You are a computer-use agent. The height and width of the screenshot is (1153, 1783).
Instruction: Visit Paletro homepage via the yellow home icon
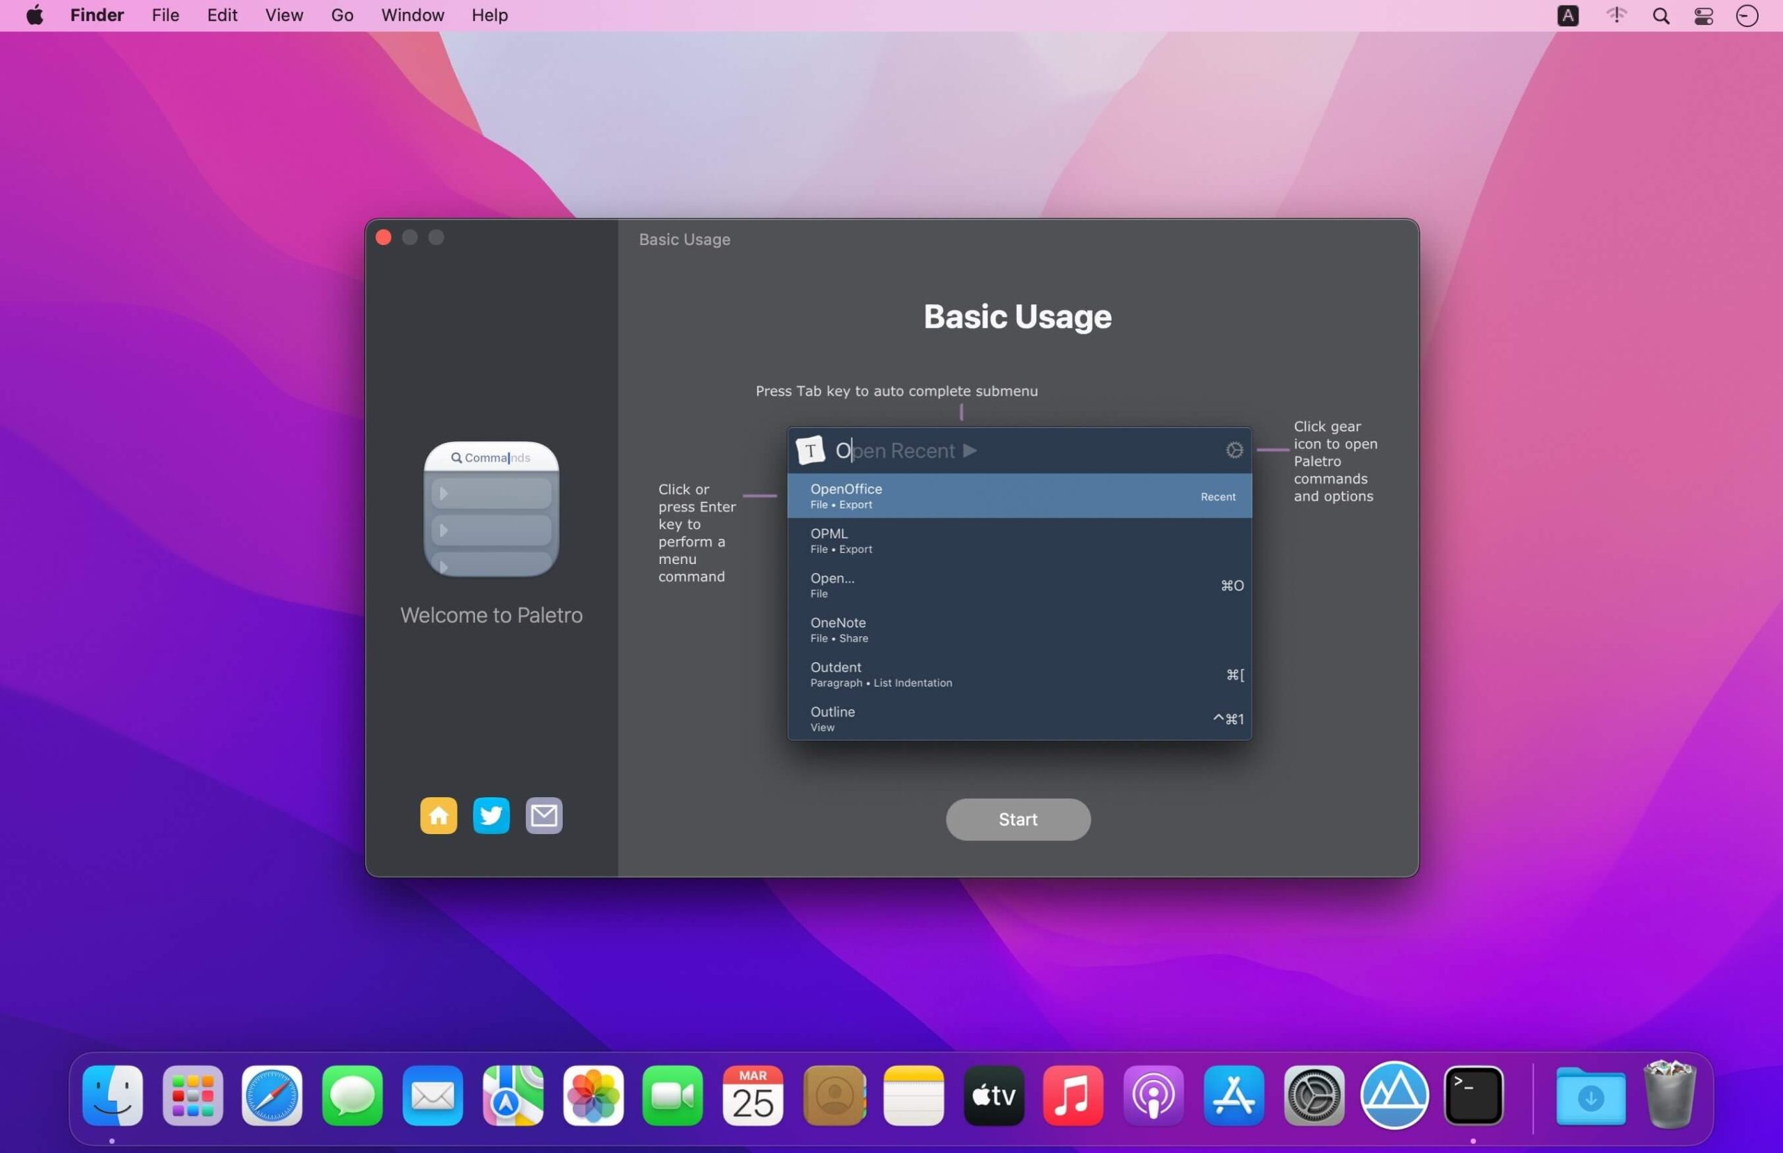pyautogui.click(x=438, y=815)
